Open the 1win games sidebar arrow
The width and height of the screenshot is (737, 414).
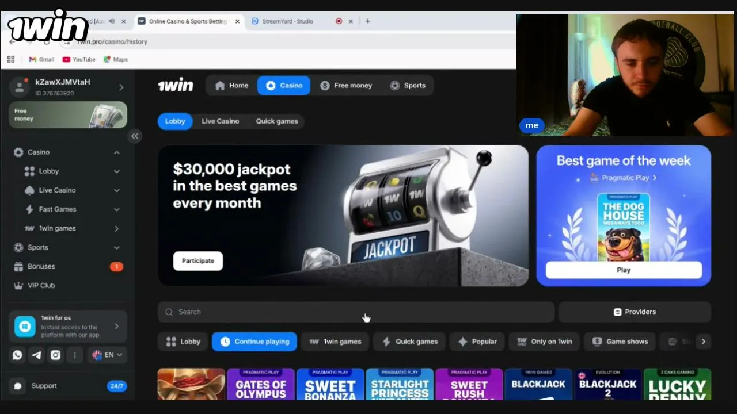[117, 228]
